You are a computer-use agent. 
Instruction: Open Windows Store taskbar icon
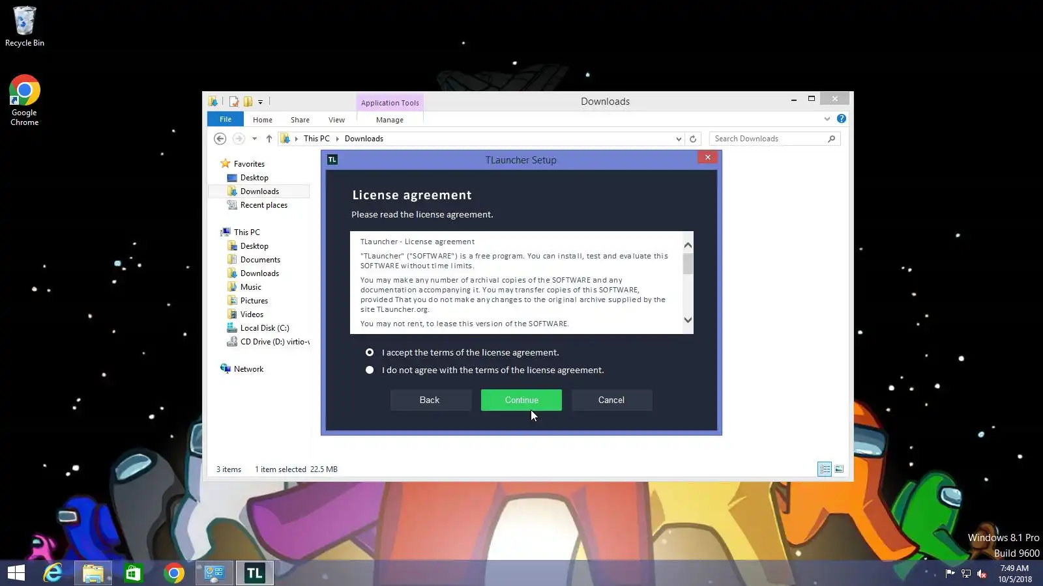(134, 573)
